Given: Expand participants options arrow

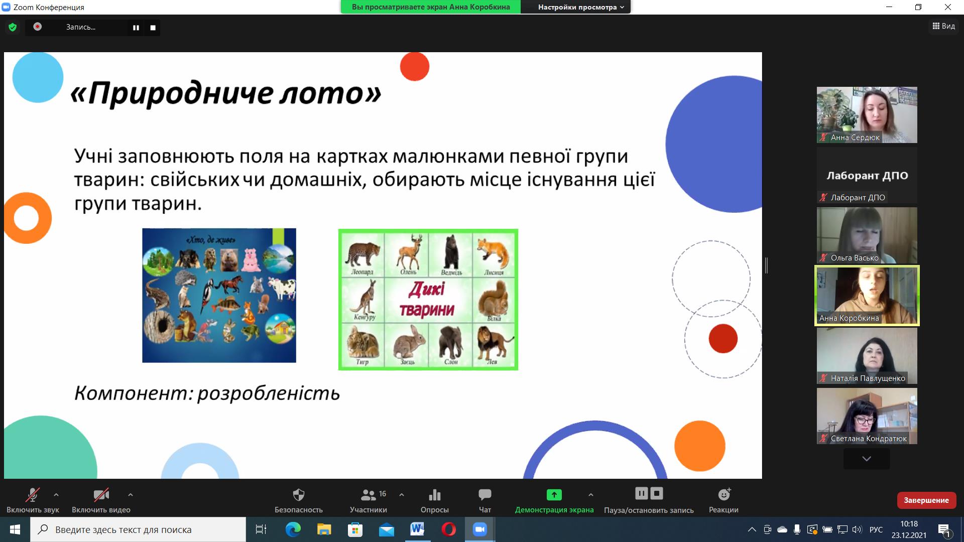Looking at the screenshot, I should [402, 495].
